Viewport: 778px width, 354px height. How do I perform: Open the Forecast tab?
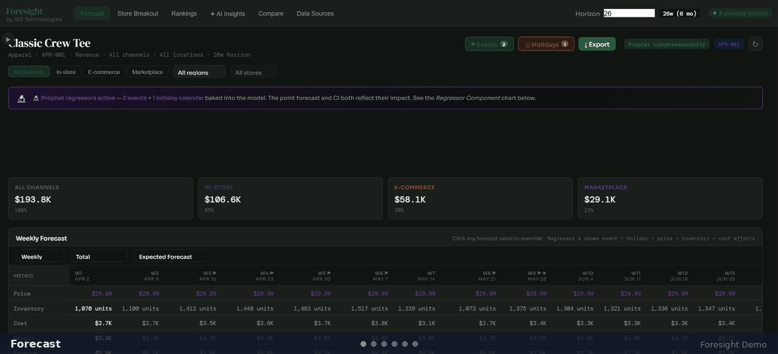click(92, 14)
